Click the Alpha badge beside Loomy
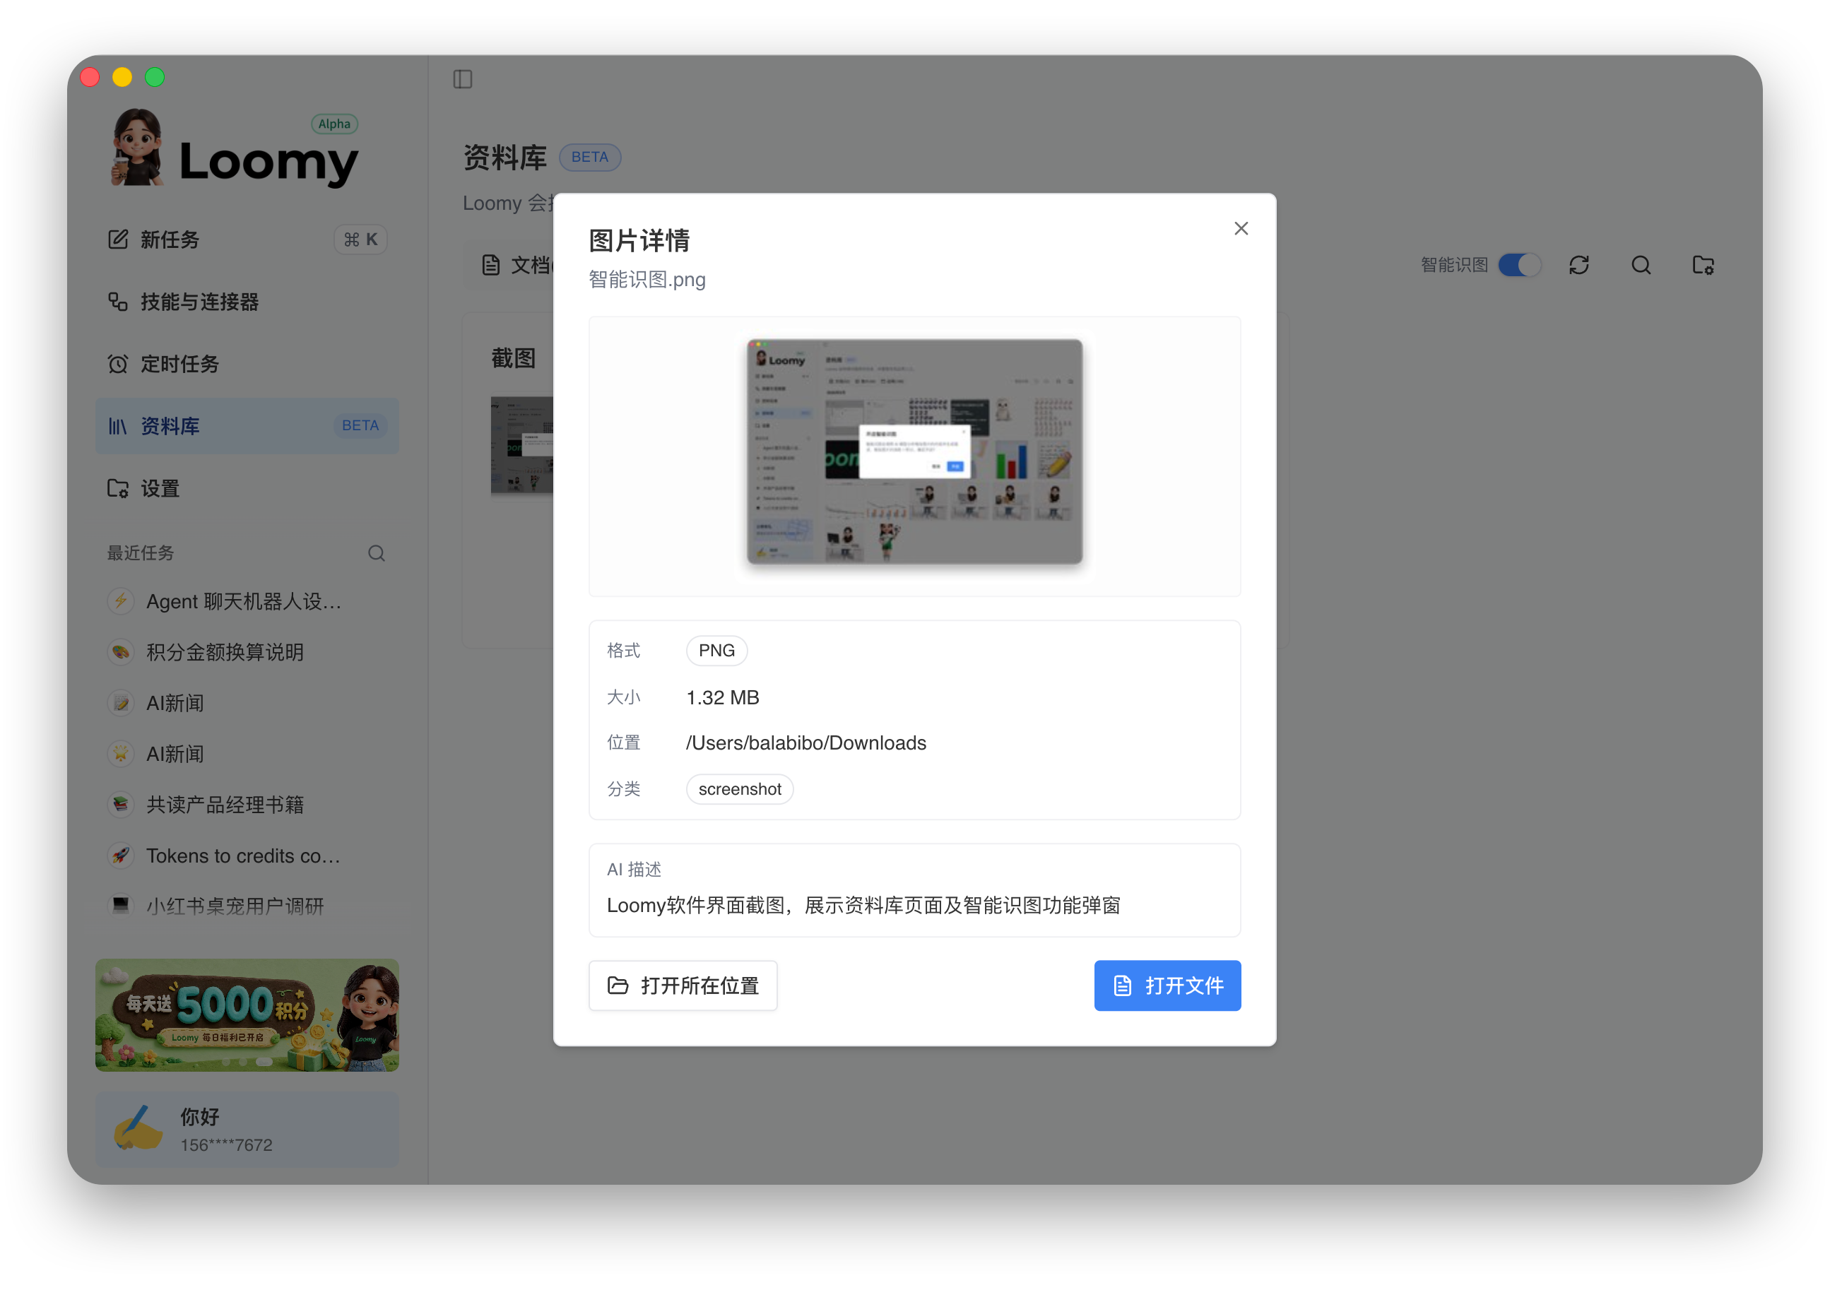Image resolution: width=1830 pixels, height=1290 pixels. [335, 124]
